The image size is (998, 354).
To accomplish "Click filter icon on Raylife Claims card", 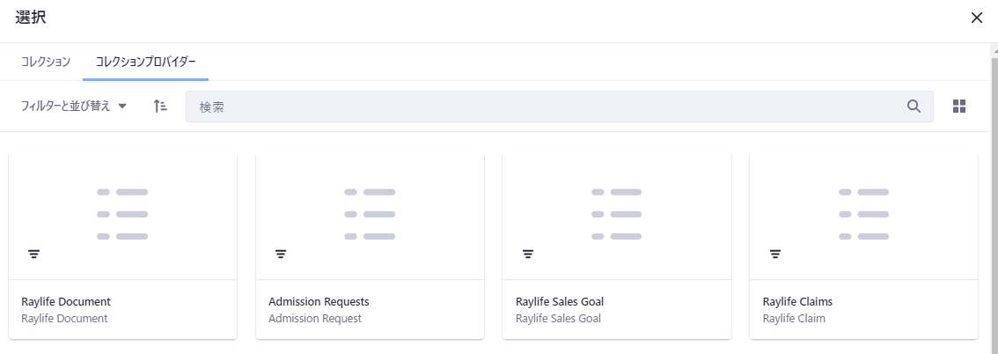I will (x=775, y=254).
